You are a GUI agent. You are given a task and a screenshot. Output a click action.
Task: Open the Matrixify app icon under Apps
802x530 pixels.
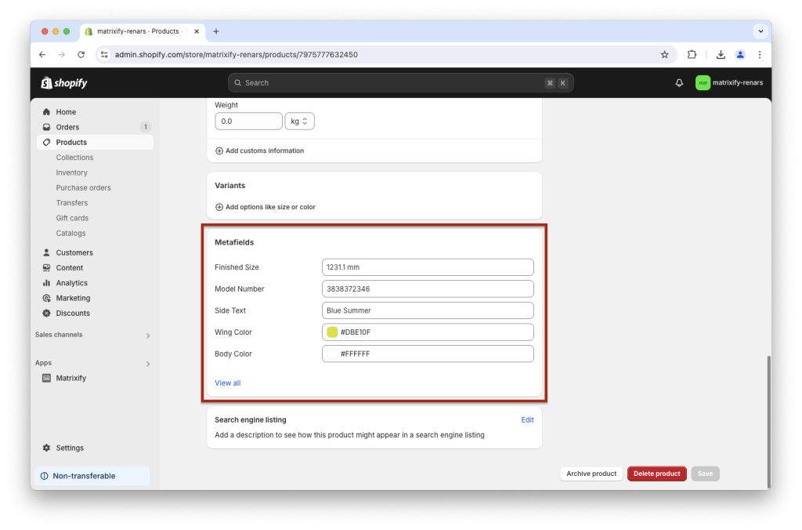[49, 378]
